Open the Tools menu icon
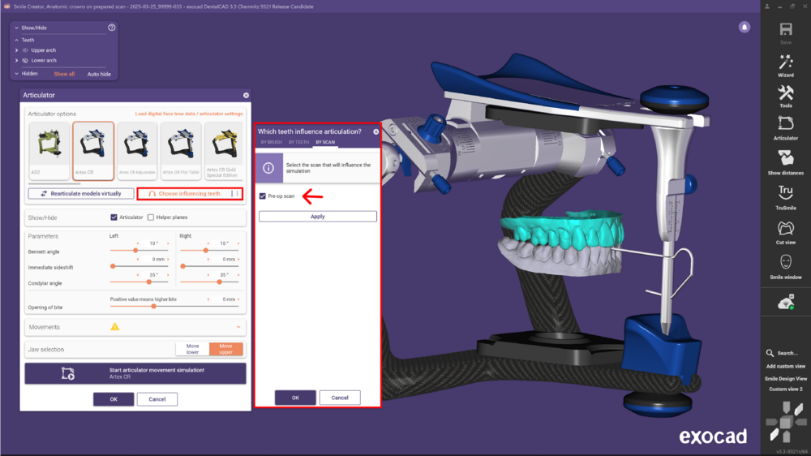811x456 pixels. [785, 94]
